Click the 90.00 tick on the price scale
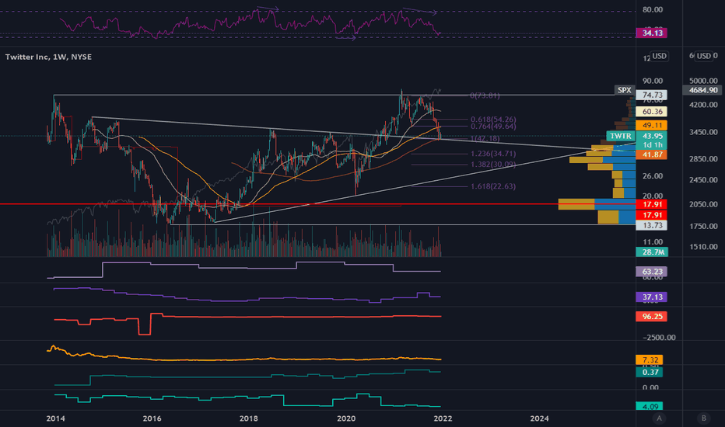Image resolution: width=725 pixels, height=427 pixels. click(653, 81)
